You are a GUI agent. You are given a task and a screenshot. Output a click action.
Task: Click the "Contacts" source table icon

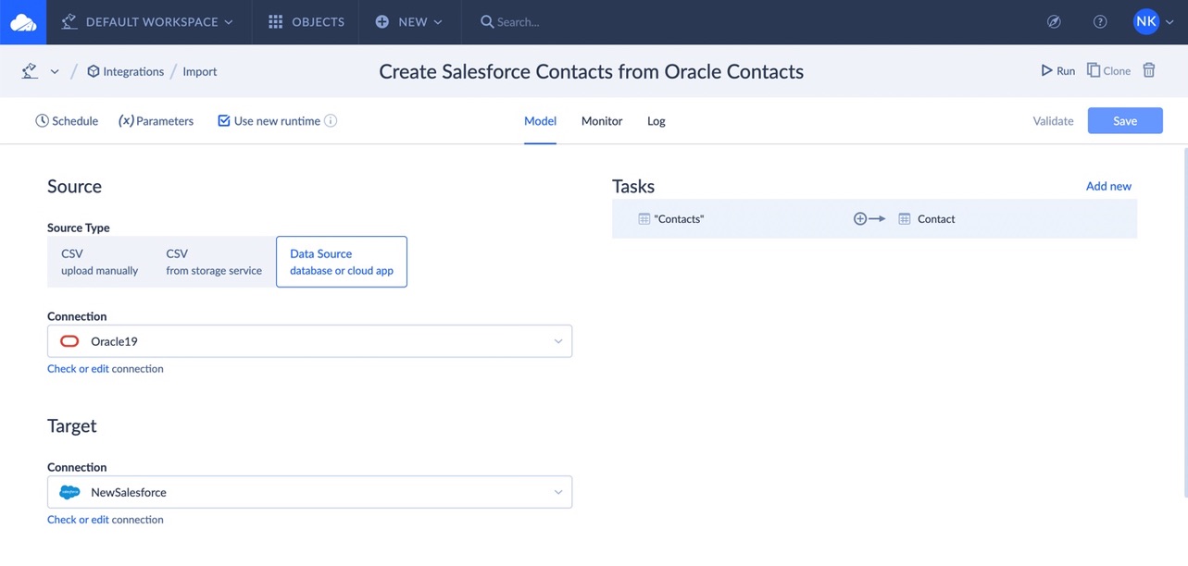[644, 219]
